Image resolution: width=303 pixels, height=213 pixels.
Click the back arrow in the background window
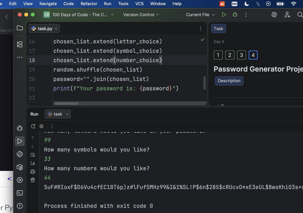tap(7, 17)
